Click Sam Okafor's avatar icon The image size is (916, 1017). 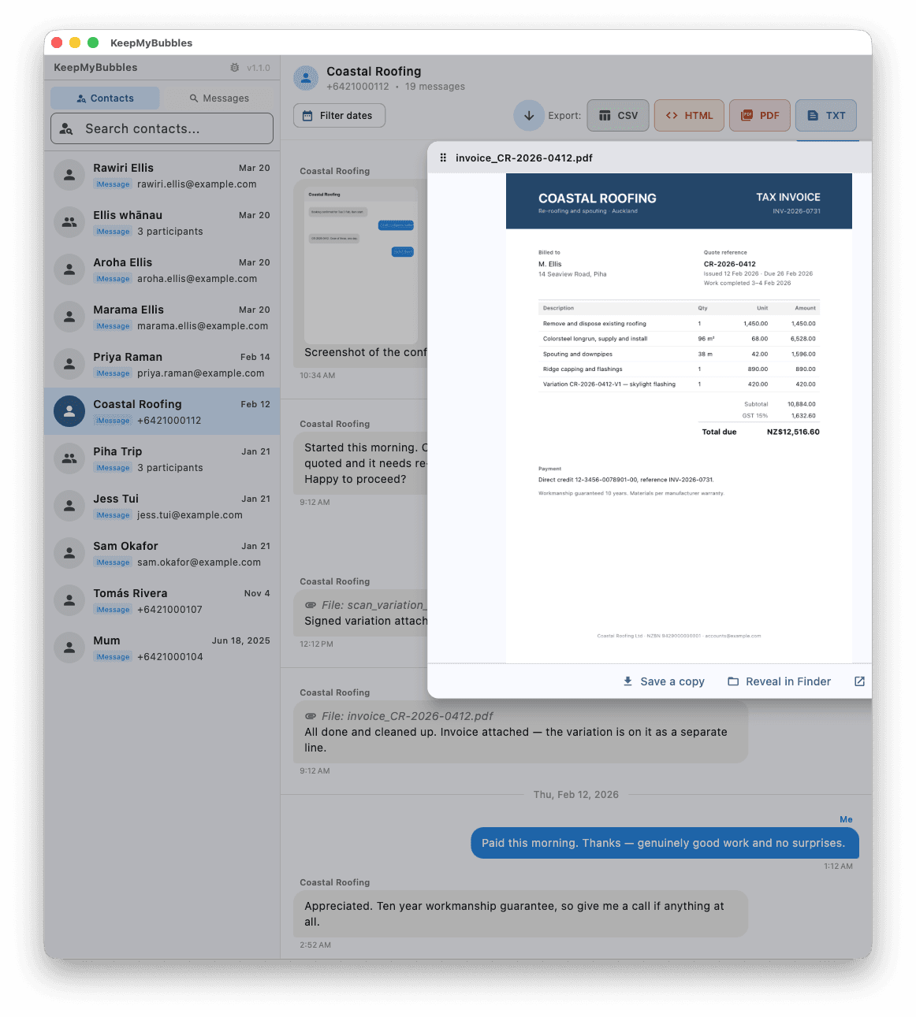coord(69,553)
